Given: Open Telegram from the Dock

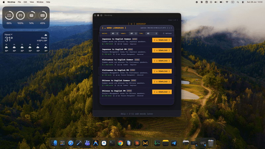Looking at the screenshot, I should click(174, 143).
